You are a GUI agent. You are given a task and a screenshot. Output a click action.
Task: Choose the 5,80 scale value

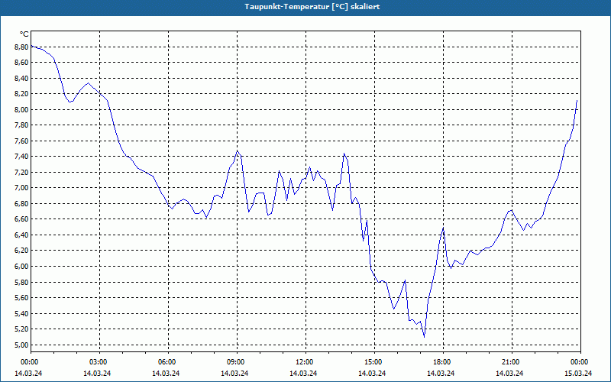click(x=21, y=282)
